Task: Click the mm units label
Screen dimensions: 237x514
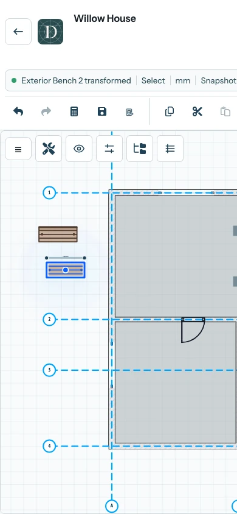Action: [183, 80]
